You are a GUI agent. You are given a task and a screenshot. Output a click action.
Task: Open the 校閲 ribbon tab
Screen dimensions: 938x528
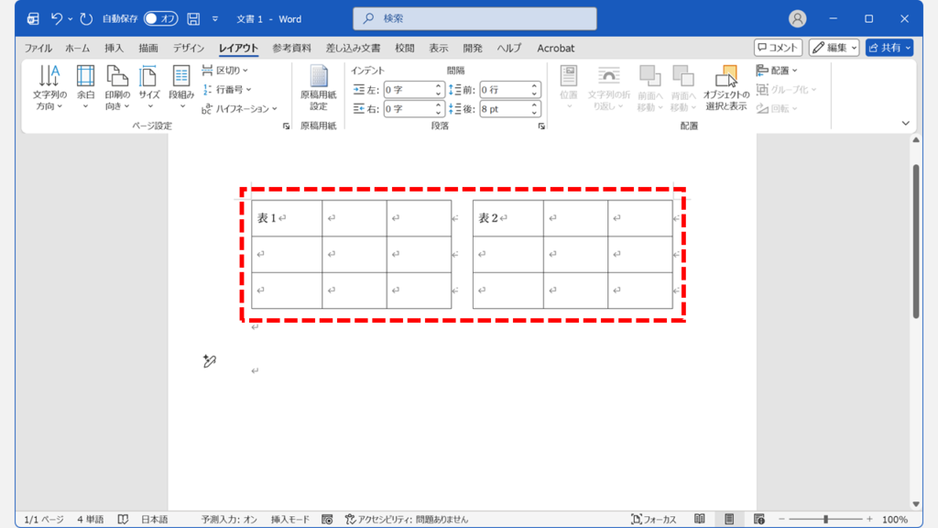[406, 48]
